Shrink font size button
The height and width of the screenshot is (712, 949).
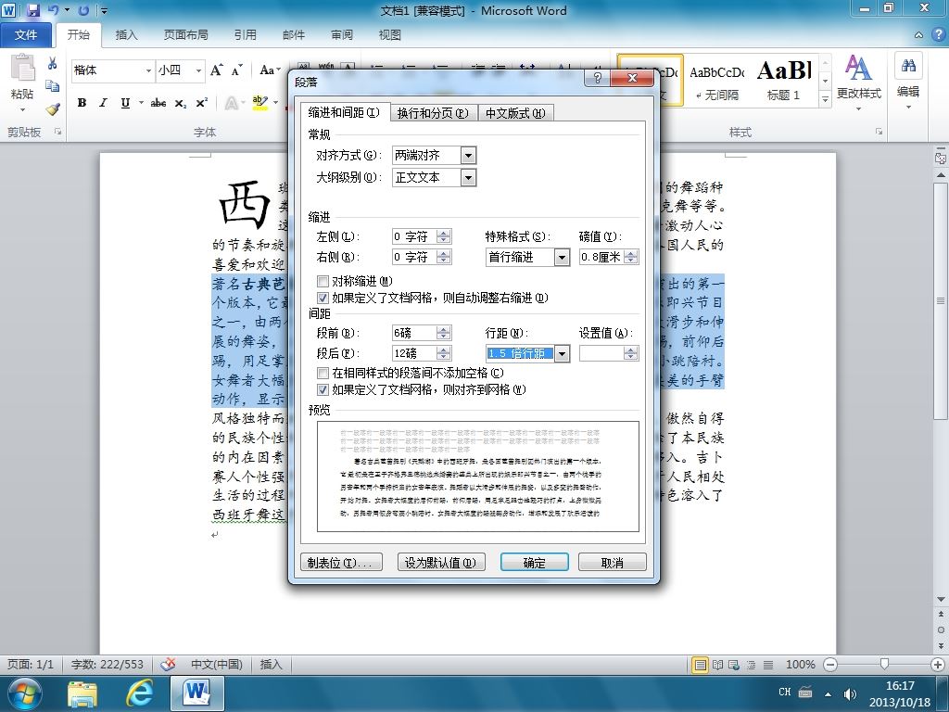(236, 70)
